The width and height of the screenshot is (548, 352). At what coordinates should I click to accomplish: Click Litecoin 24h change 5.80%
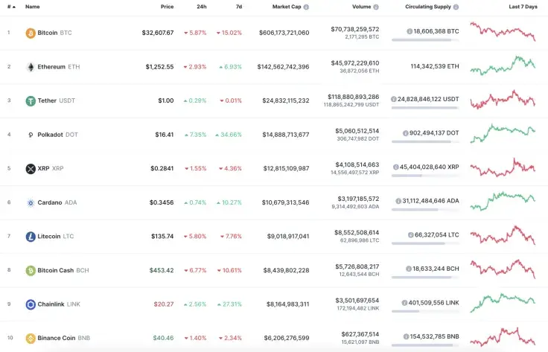coord(195,237)
